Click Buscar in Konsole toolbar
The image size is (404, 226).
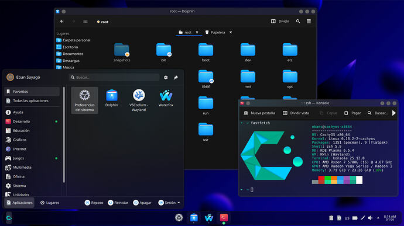click(x=378, y=113)
